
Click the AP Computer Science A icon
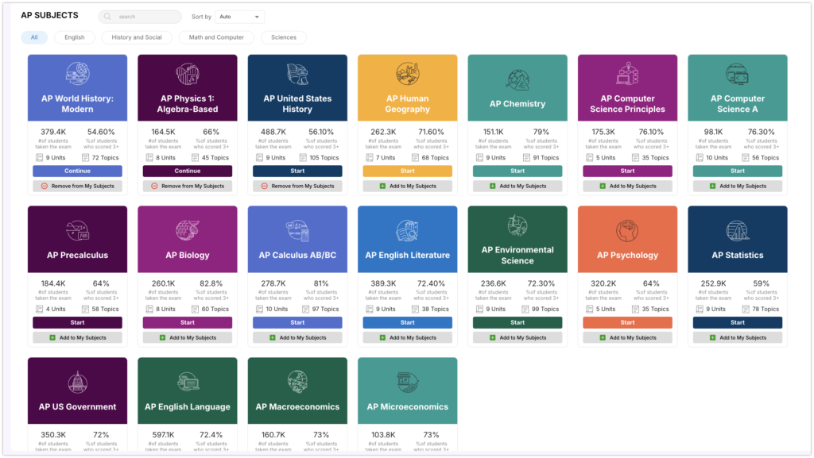(x=738, y=74)
